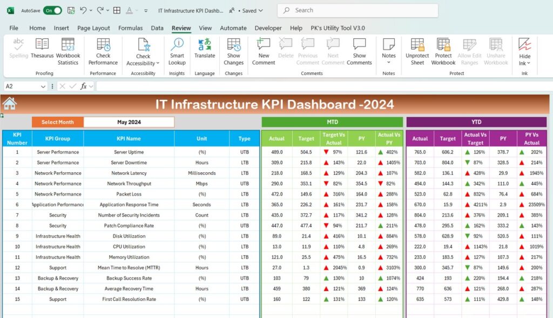Click the Spelling check icon
Image resolution: width=553 pixels, height=318 pixels.
[x=18, y=45]
